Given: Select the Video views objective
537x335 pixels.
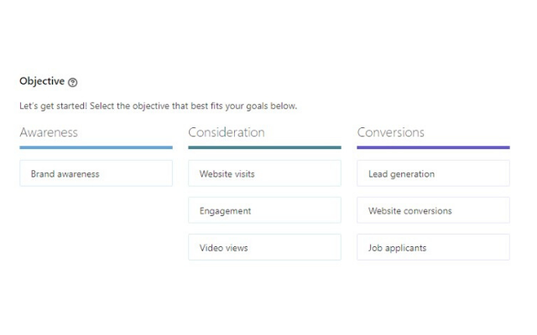Looking at the screenshot, I should (x=264, y=247).
